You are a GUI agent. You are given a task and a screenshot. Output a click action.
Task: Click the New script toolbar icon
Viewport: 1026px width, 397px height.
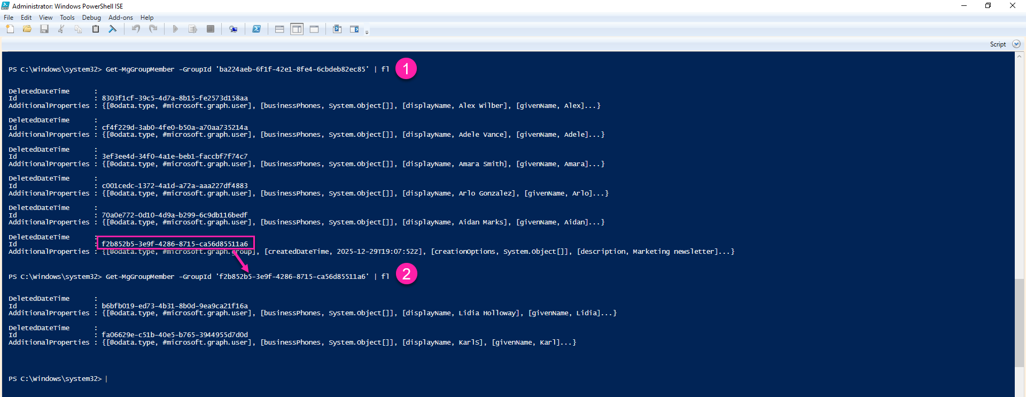tap(10, 29)
